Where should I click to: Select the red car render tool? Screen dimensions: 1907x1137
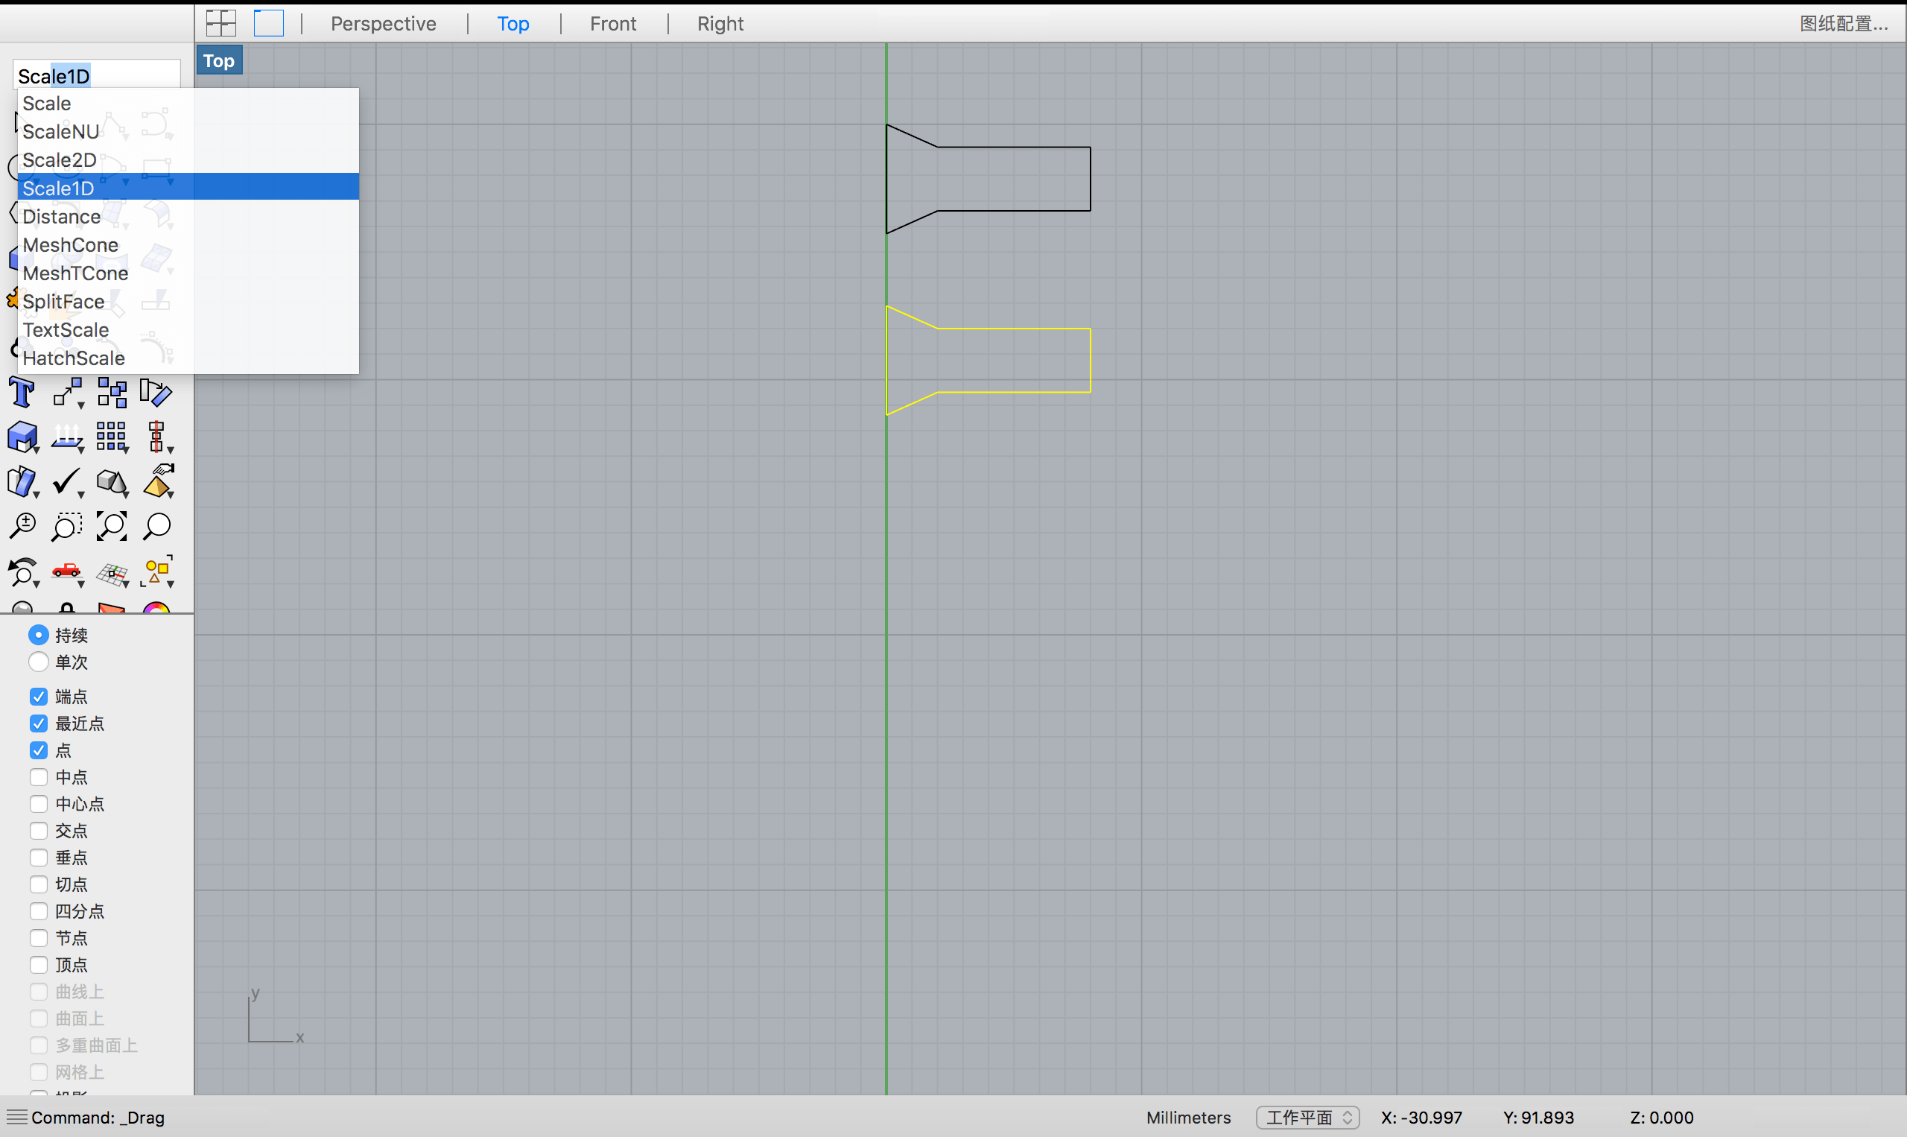pos(66,571)
